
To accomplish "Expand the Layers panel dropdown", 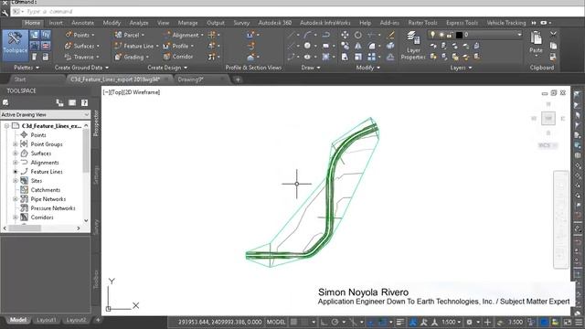I will pyautogui.click(x=461, y=68).
